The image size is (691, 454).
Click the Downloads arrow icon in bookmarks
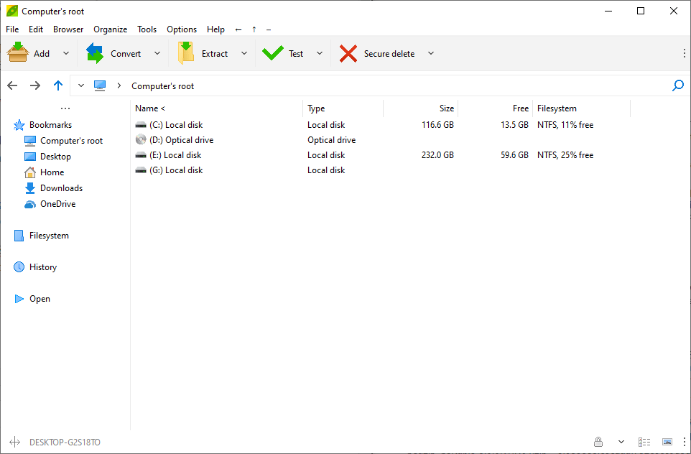pyautogui.click(x=30, y=188)
